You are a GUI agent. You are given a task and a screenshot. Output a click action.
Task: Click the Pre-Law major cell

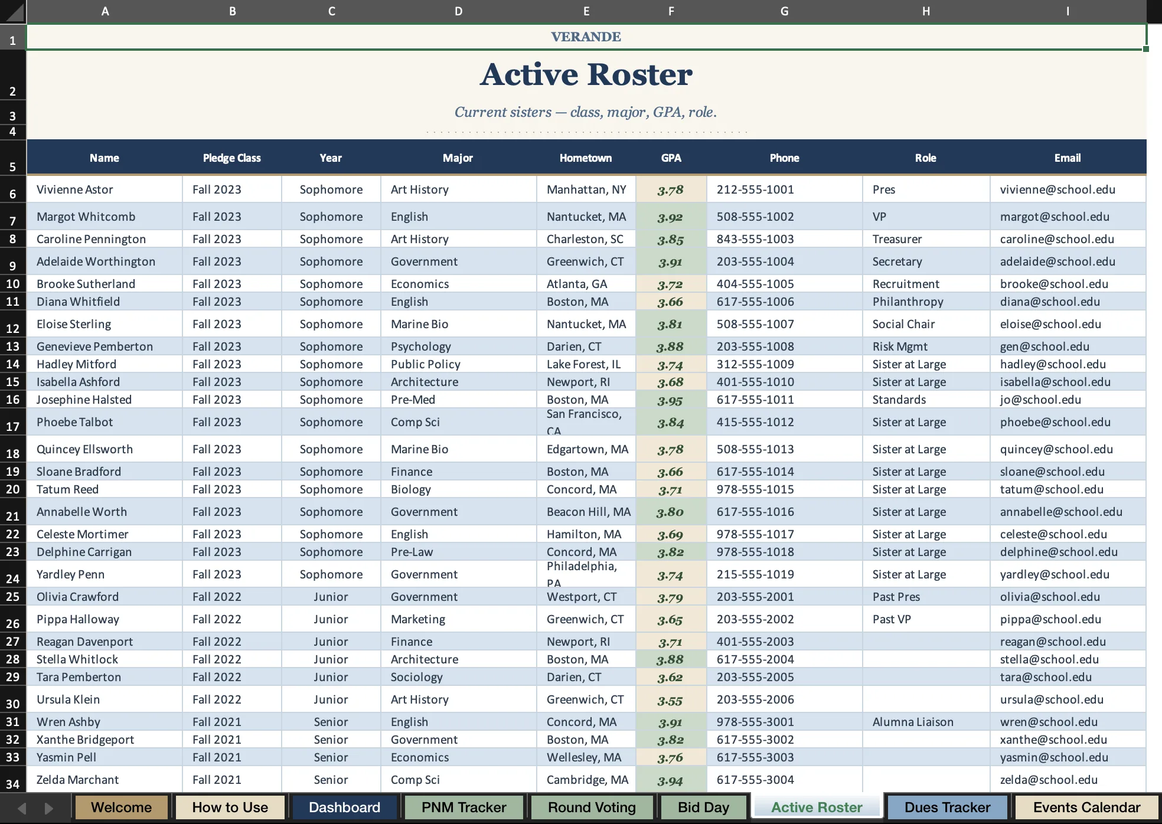tap(459, 552)
